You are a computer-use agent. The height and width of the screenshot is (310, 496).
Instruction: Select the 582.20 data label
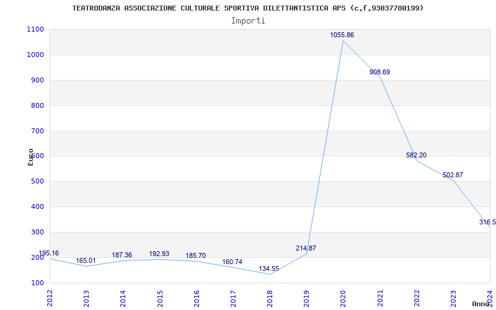pyautogui.click(x=416, y=156)
